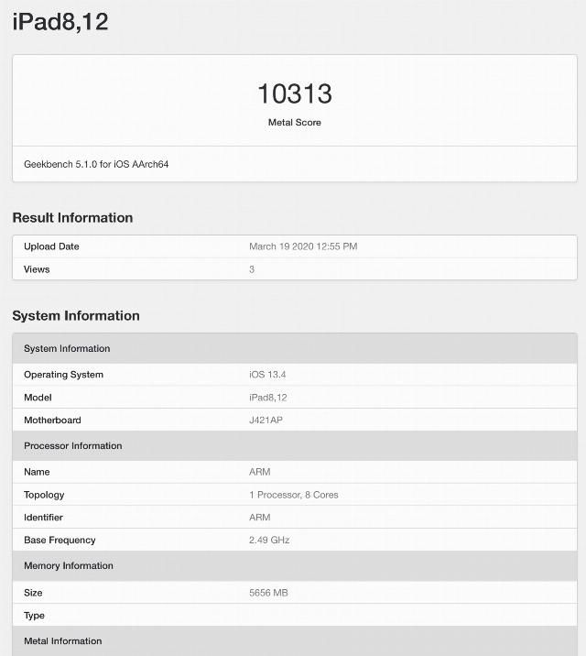Select the Views count 3
586x656 pixels.
pos(252,269)
